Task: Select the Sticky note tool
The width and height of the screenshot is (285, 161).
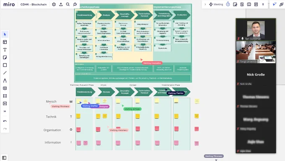Action: click(5, 57)
